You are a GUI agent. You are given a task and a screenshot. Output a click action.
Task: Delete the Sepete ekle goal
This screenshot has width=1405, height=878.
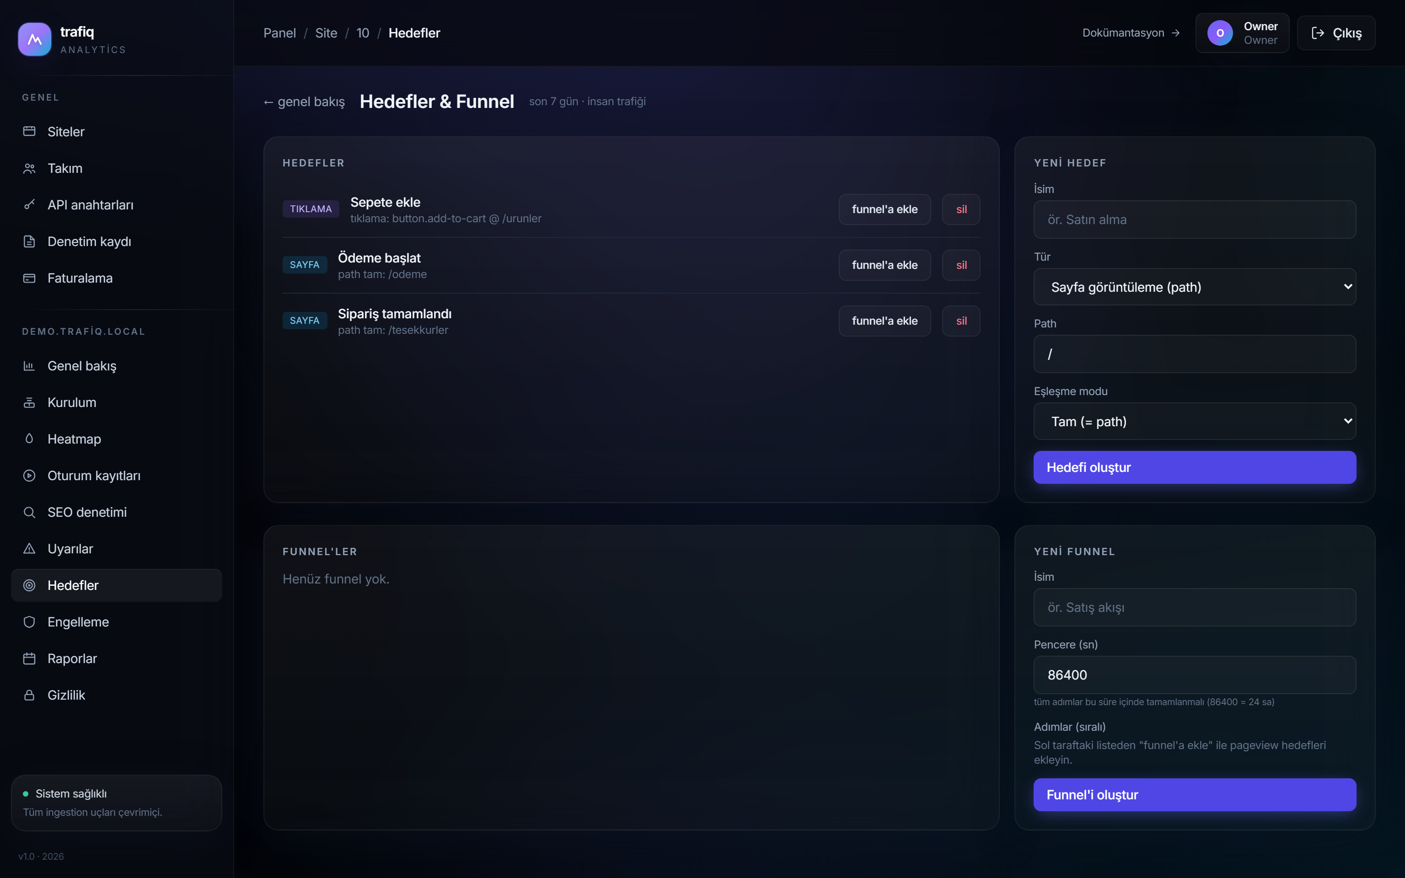tap(961, 209)
